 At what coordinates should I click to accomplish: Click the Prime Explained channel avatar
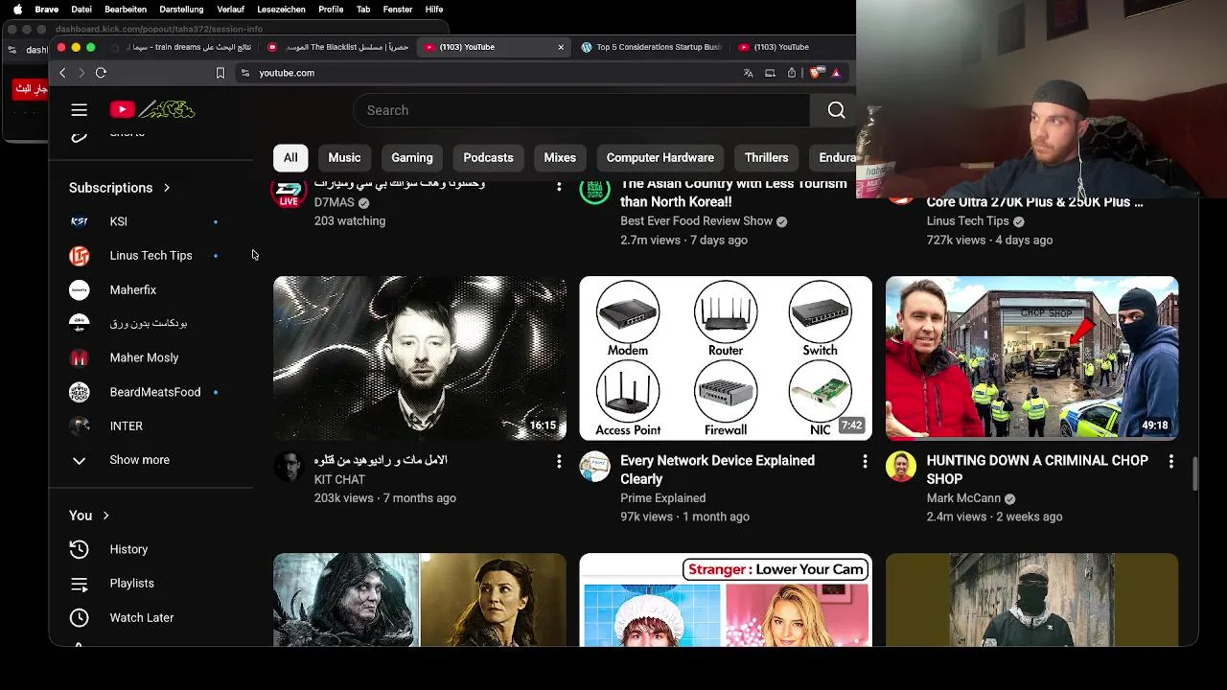click(x=594, y=466)
